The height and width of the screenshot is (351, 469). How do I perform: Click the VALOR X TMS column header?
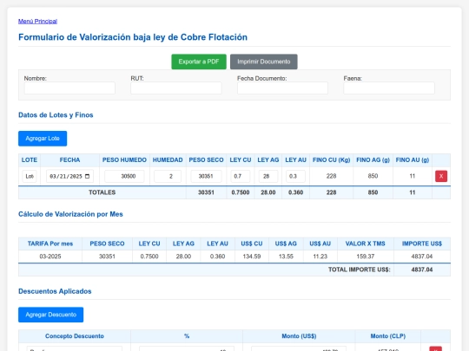pyautogui.click(x=365, y=244)
